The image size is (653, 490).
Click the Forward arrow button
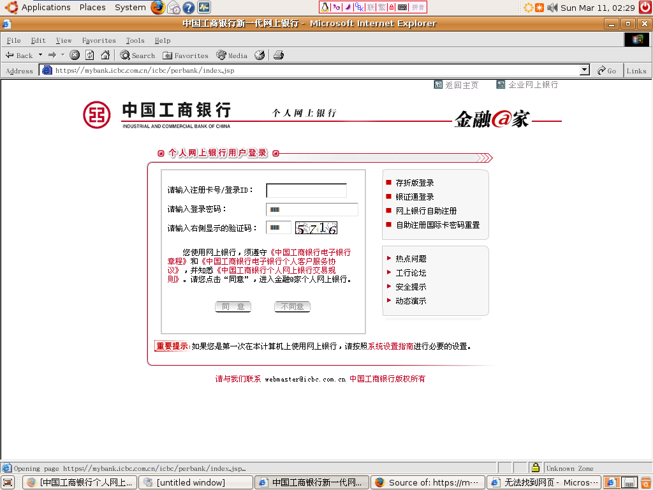[52, 55]
